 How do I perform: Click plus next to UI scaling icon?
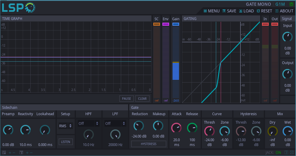point(10,153)
